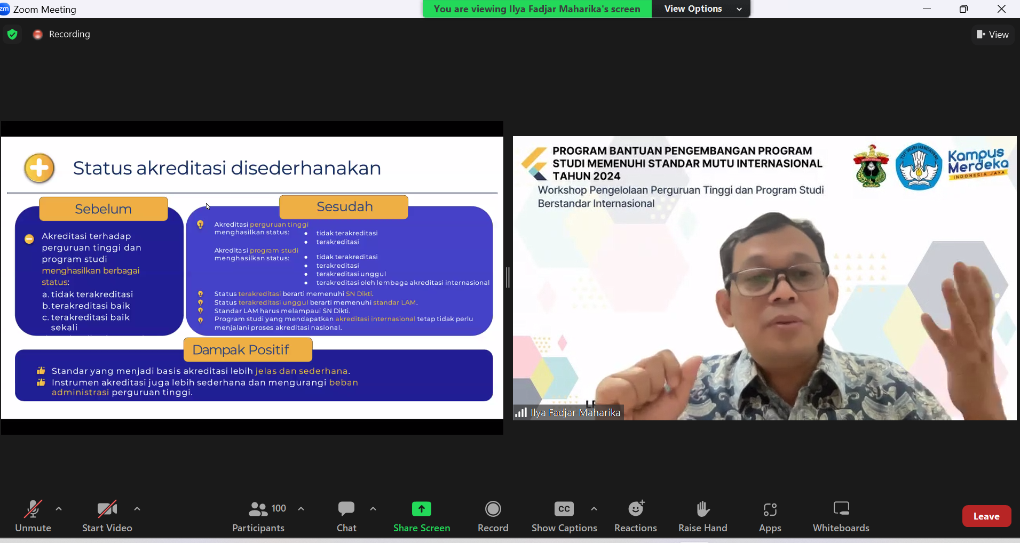Click the green encryption shield icon
1020x543 pixels.
coord(12,34)
